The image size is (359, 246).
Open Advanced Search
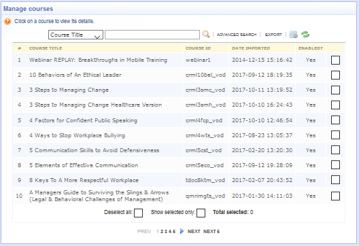coord(237,35)
